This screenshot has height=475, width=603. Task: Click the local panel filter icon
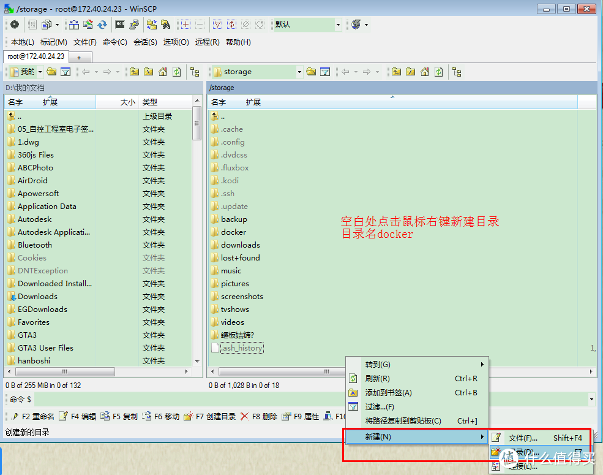pyautogui.click(x=66, y=72)
